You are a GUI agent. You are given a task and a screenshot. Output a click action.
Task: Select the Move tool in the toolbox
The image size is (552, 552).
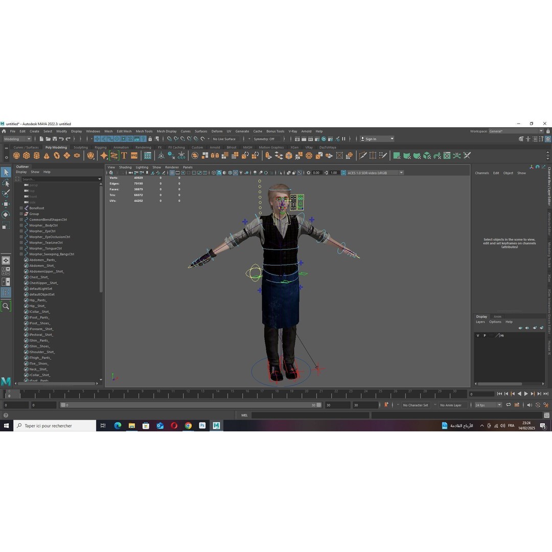coord(6,204)
